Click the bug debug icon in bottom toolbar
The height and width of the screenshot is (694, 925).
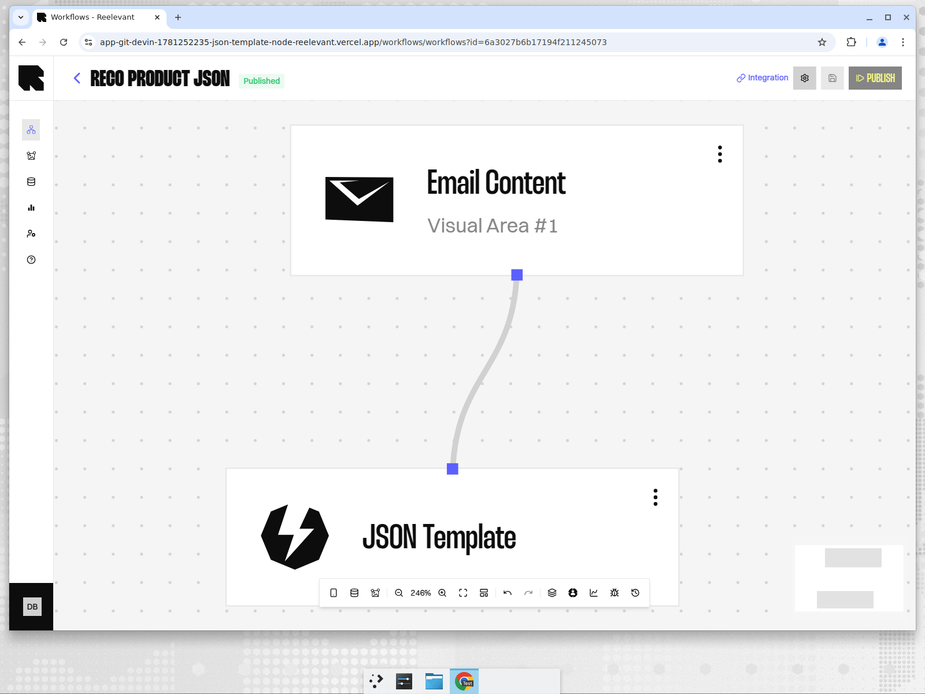coord(615,593)
